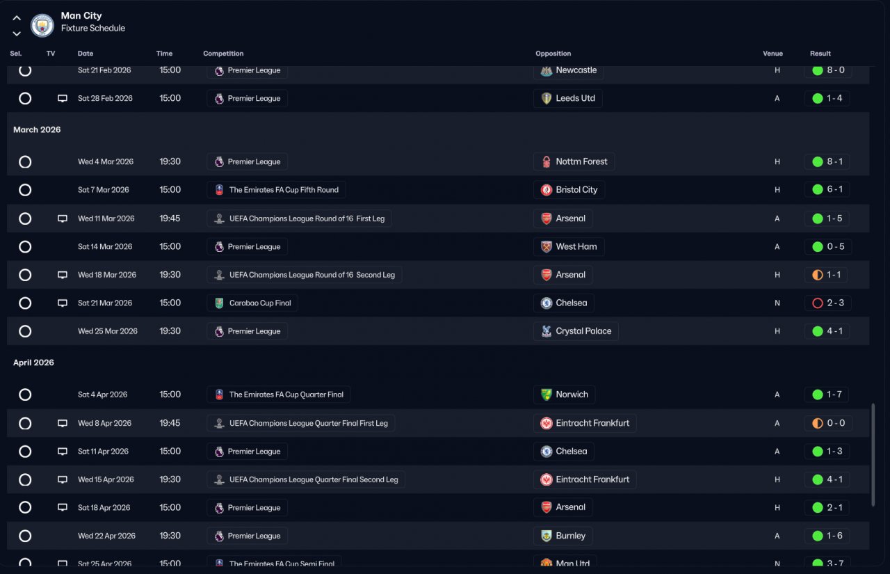Click the Norwich club badge

[547, 395]
